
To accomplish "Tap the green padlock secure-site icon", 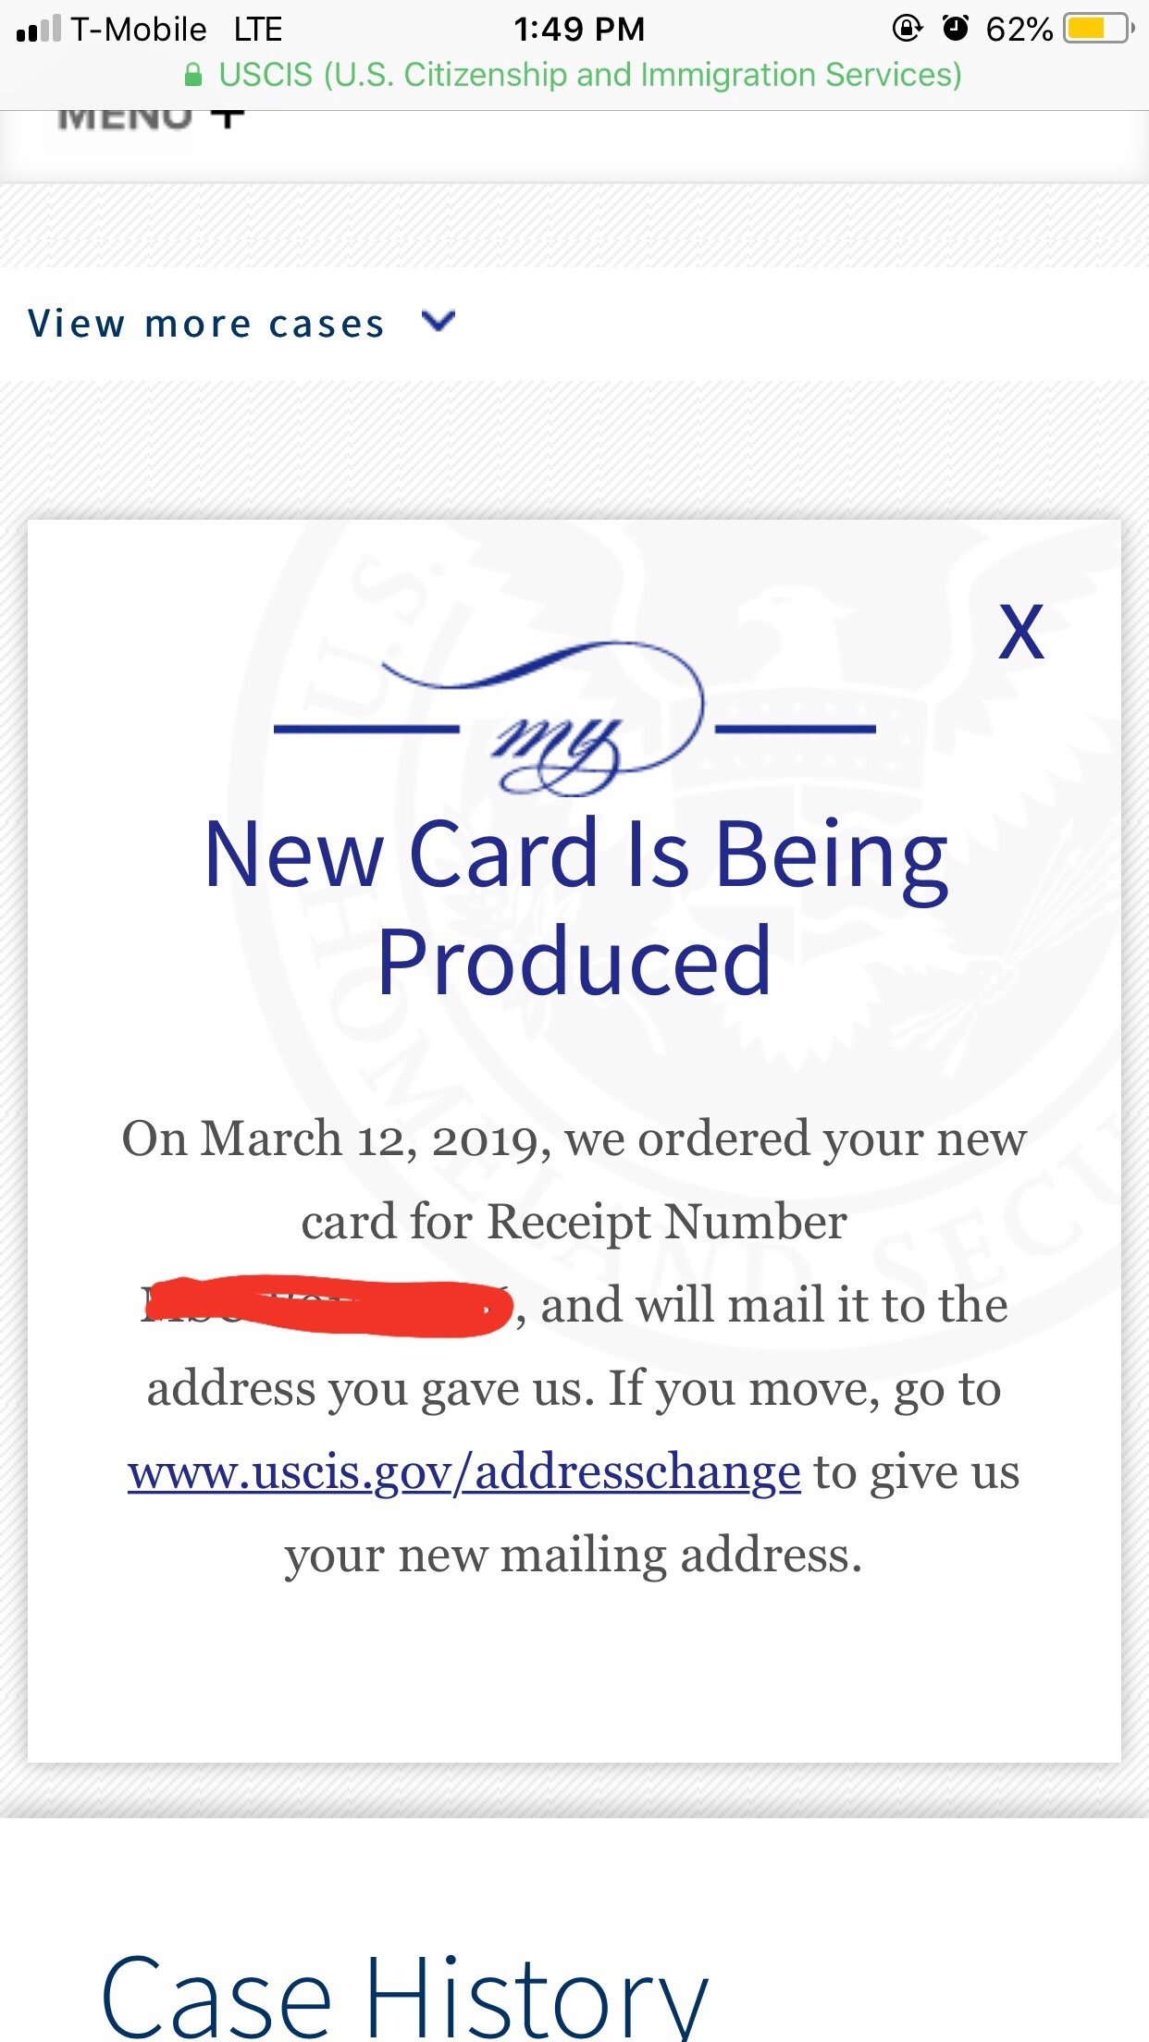I will click(192, 75).
